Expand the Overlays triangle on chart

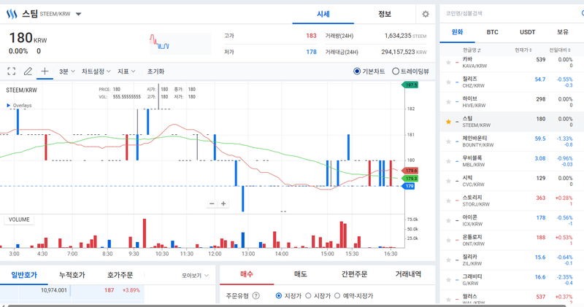9,105
